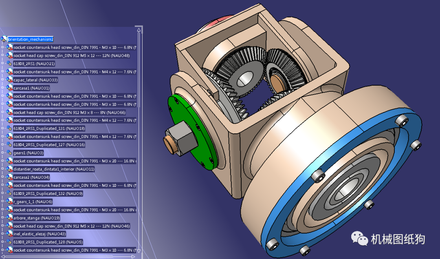
Task: Select the arbore_stanga (NAUO19) label
Action: coord(37,218)
